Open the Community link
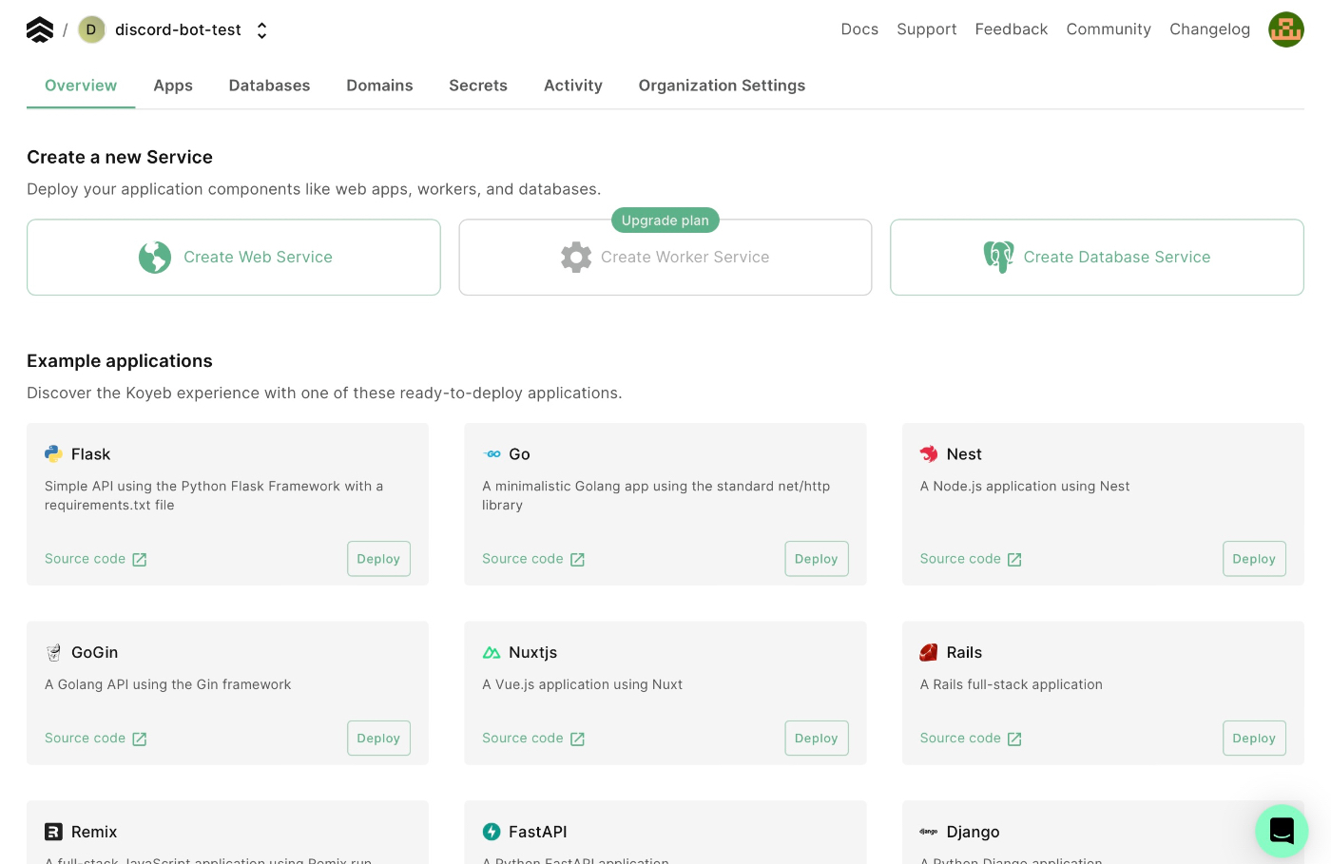The image size is (1331, 864). [x=1109, y=29]
